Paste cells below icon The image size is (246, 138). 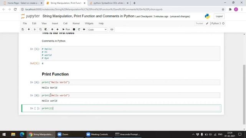pos(46,30)
